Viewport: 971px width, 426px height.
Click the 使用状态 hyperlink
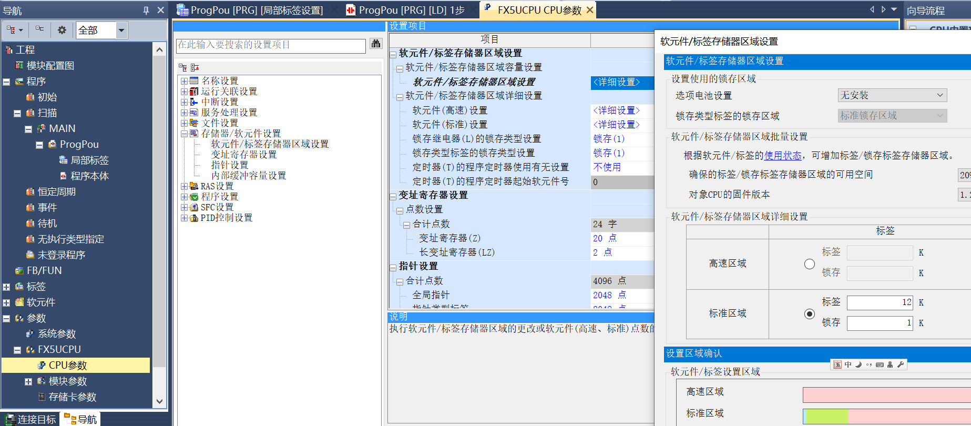point(783,155)
